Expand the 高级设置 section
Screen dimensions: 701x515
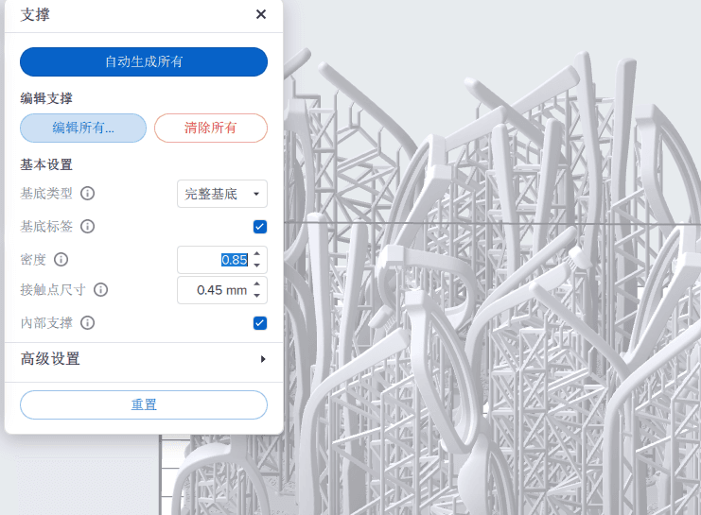coord(262,359)
